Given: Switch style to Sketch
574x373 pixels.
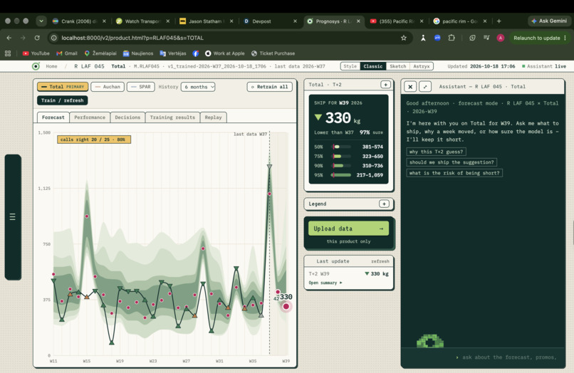Looking at the screenshot, I should tap(397, 66).
